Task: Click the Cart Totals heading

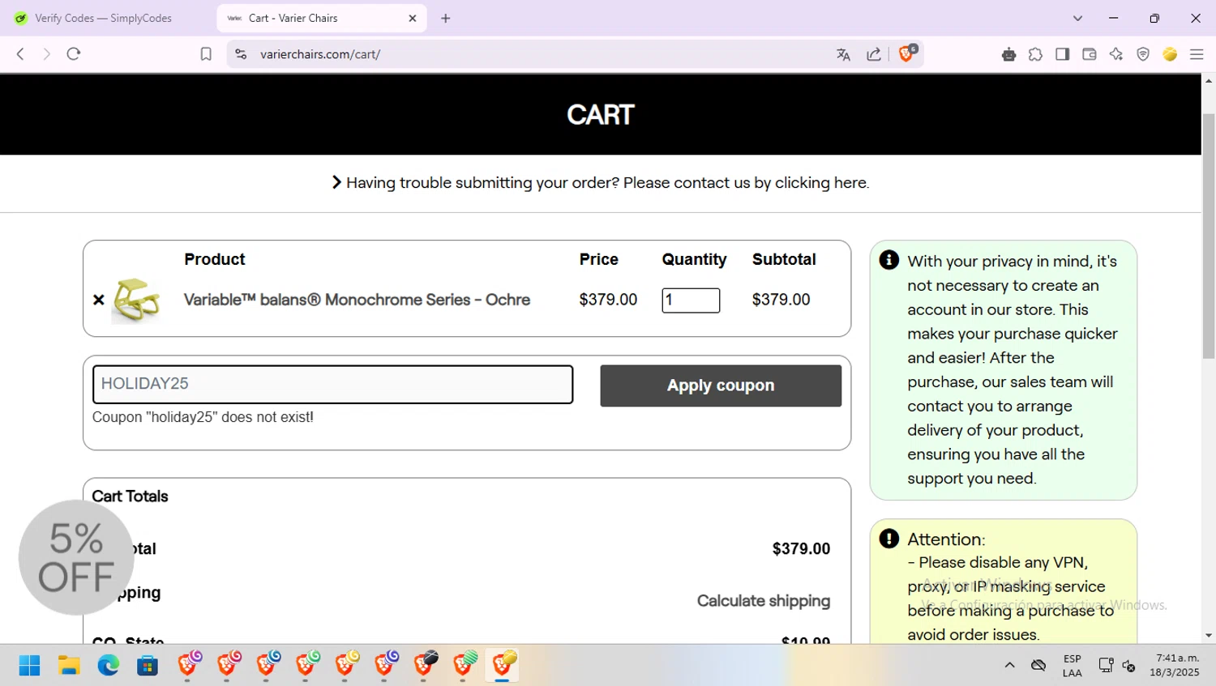Action: pos(130,496)
